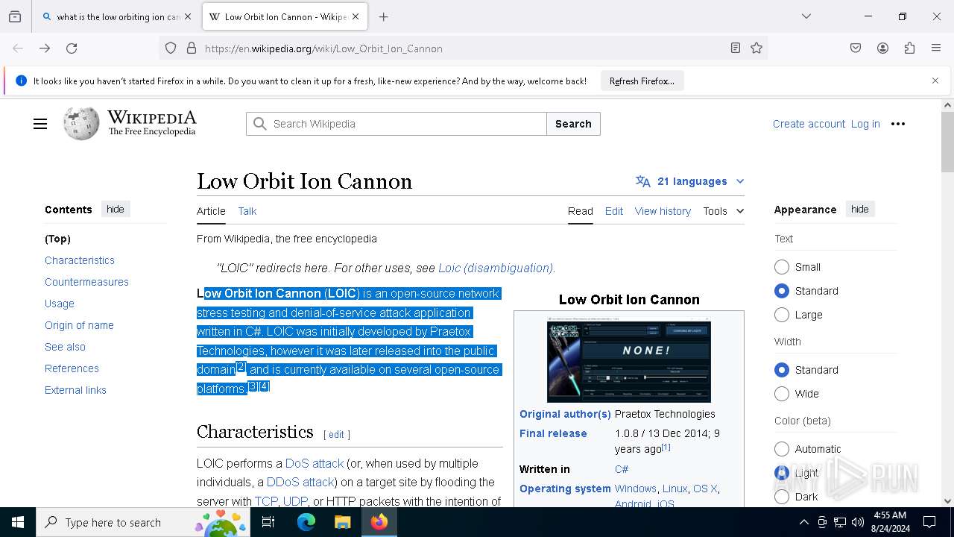Select Wide page width
954x537 pixels.
tap(782, 394)
